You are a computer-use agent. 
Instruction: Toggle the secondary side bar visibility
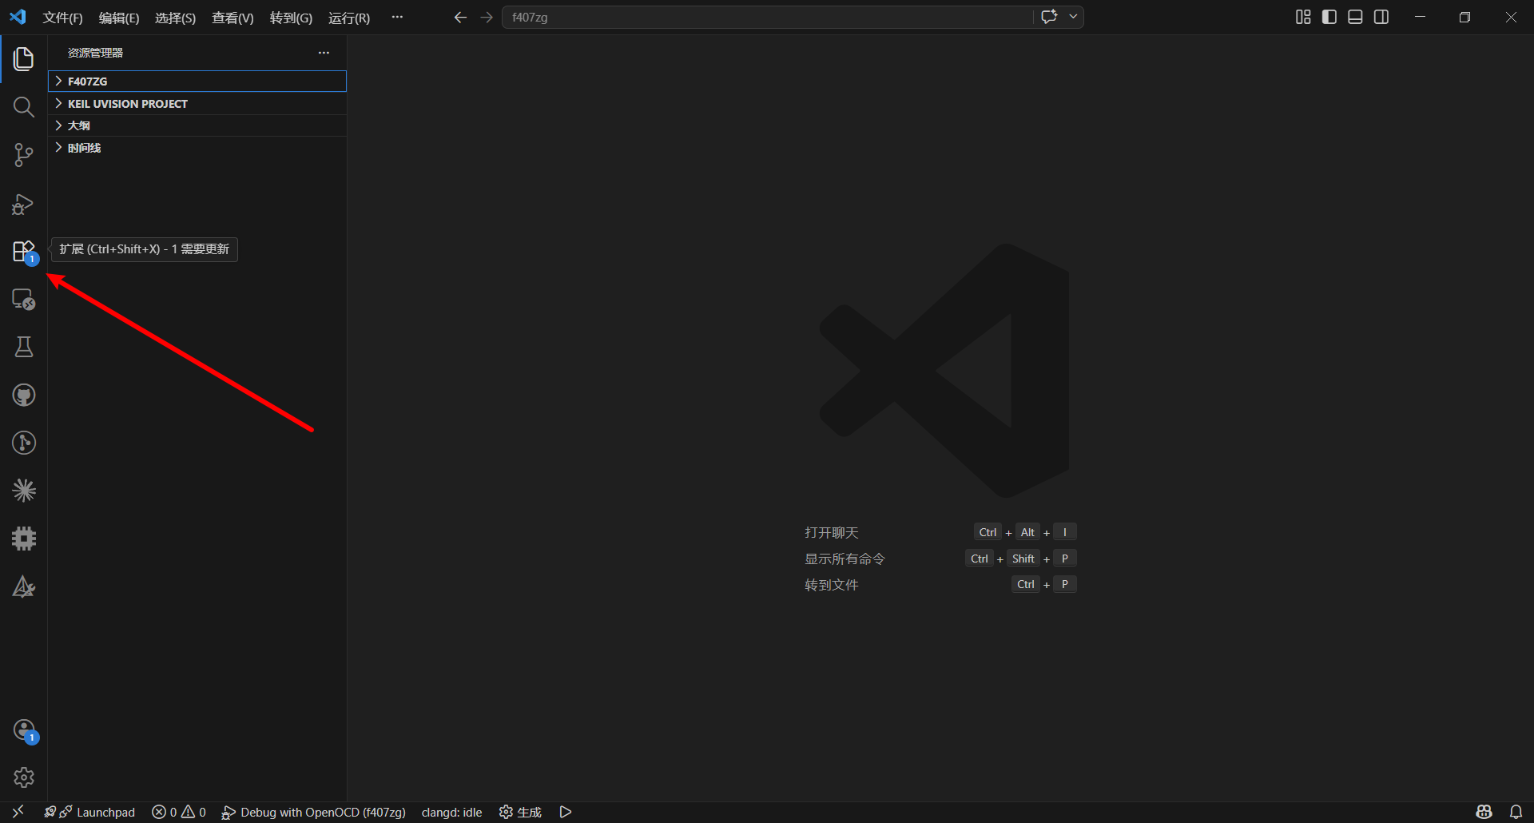click(1381, 17)
